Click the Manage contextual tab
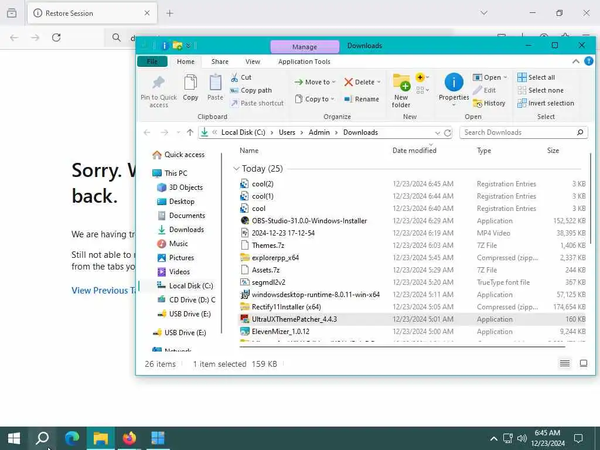 tap(305, 47)
